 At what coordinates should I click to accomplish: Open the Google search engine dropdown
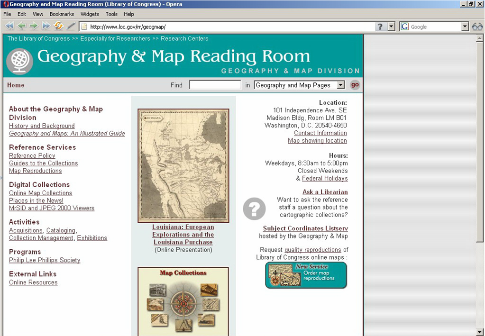tap(465, 27)
